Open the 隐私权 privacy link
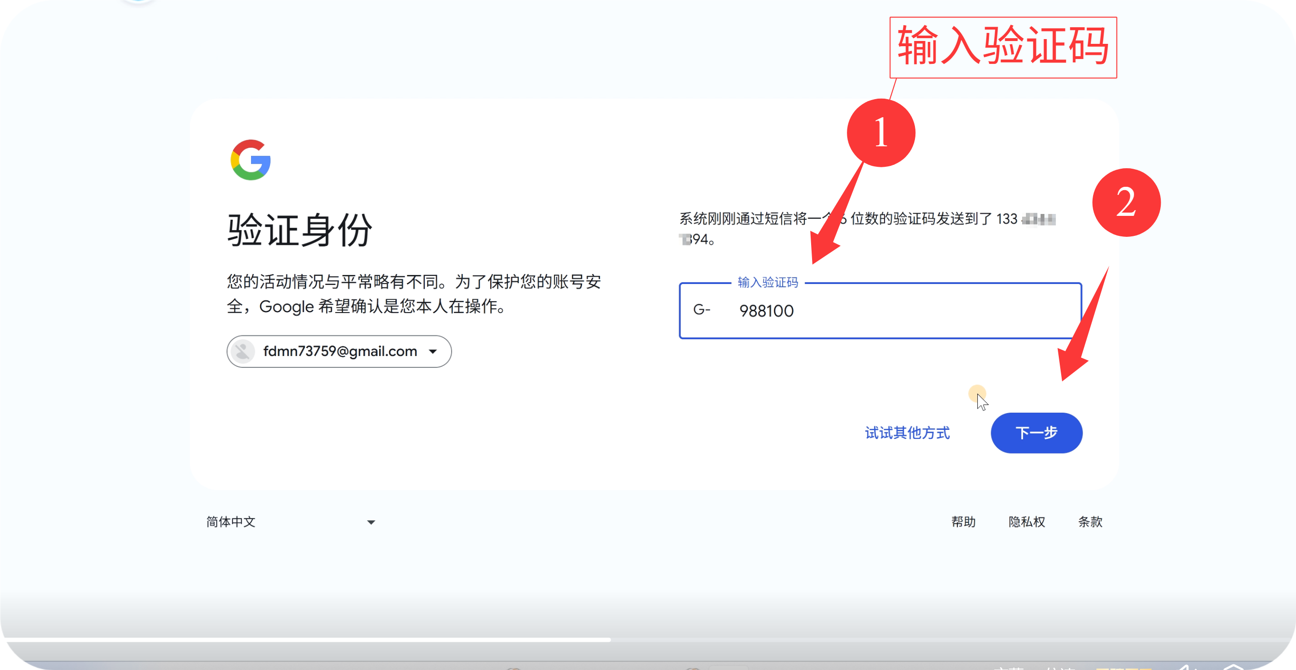1296x670 pixels. click(1027, 522)
